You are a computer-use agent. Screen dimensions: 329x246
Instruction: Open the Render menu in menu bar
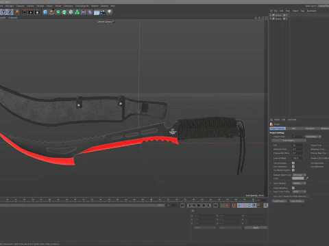point(58,6)
